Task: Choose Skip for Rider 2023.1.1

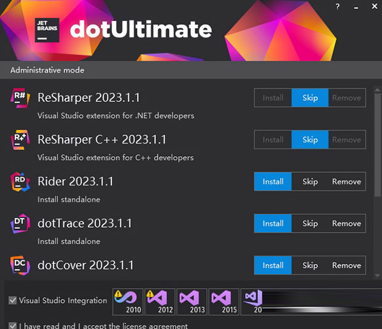Action: (310, 182)
